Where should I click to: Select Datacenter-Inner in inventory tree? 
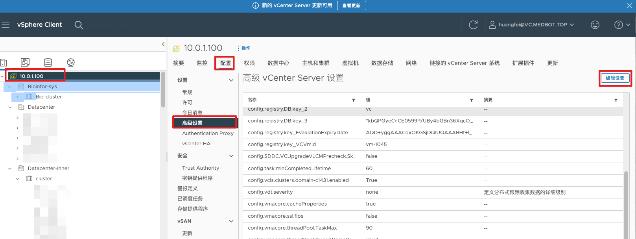(48, 169)
